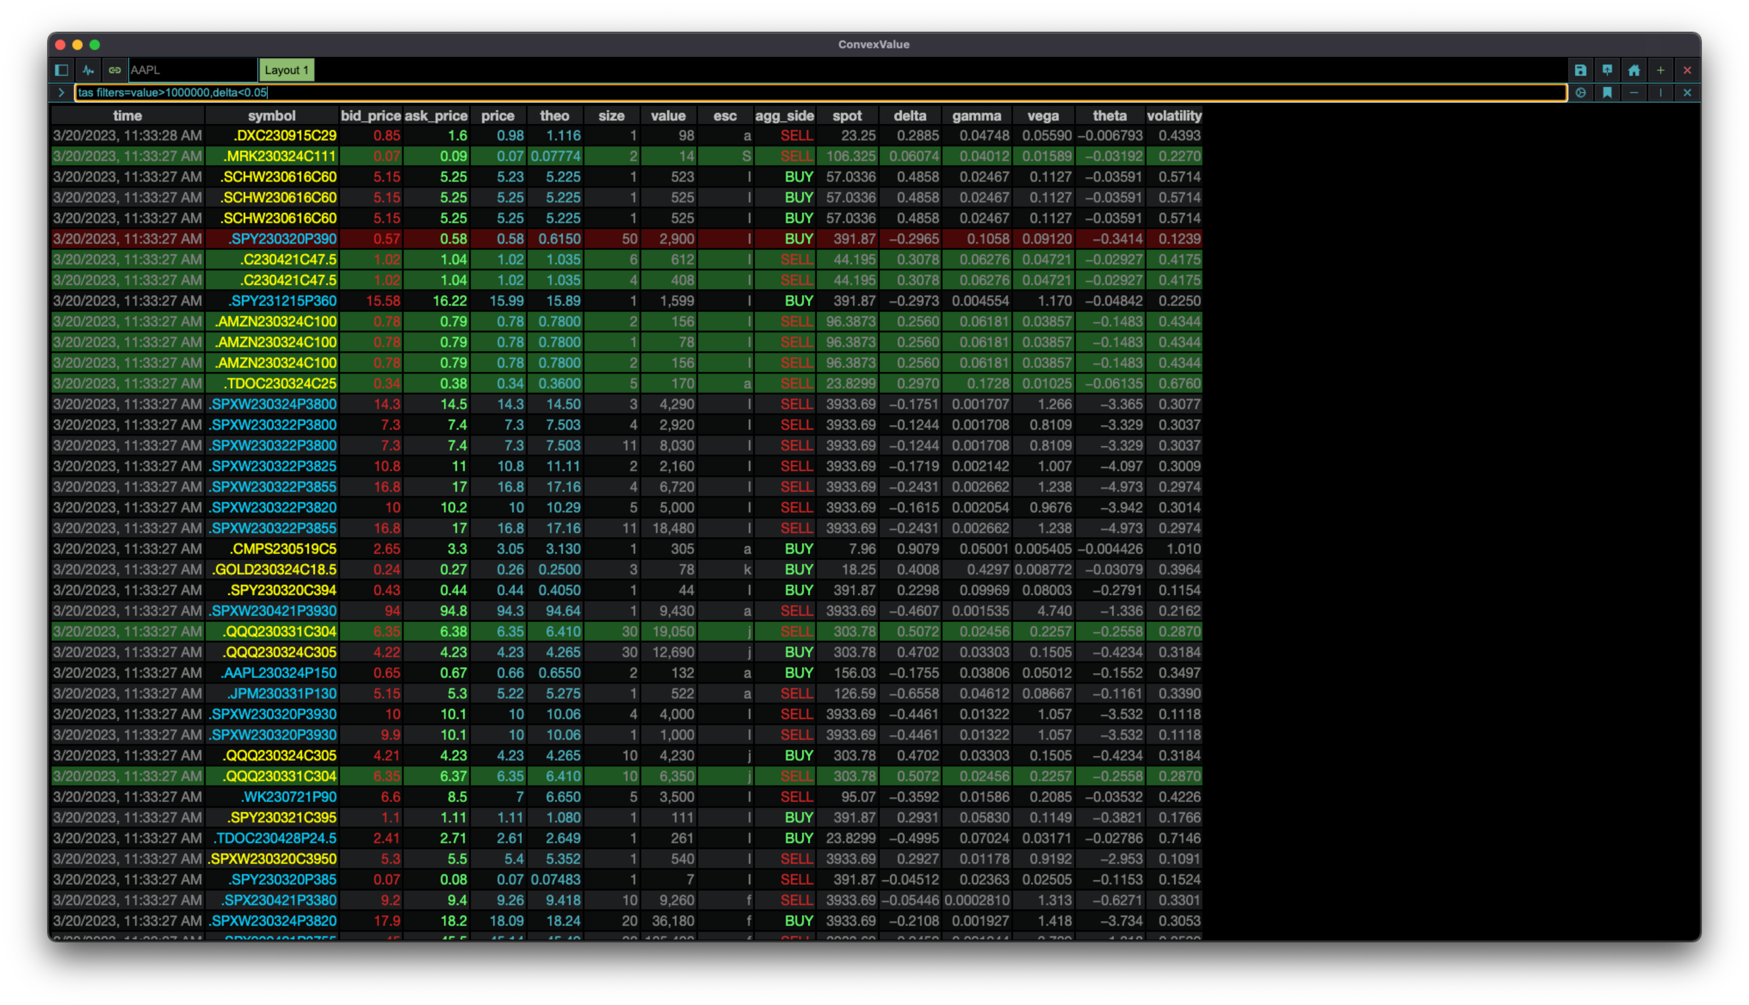The height and width of the screenshot is (1005, 1749).
Task: Open module settings gear icon
Action: (x=1580, y=93)
